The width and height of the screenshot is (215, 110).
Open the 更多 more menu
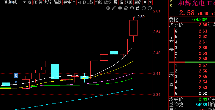tap(138, 2)
